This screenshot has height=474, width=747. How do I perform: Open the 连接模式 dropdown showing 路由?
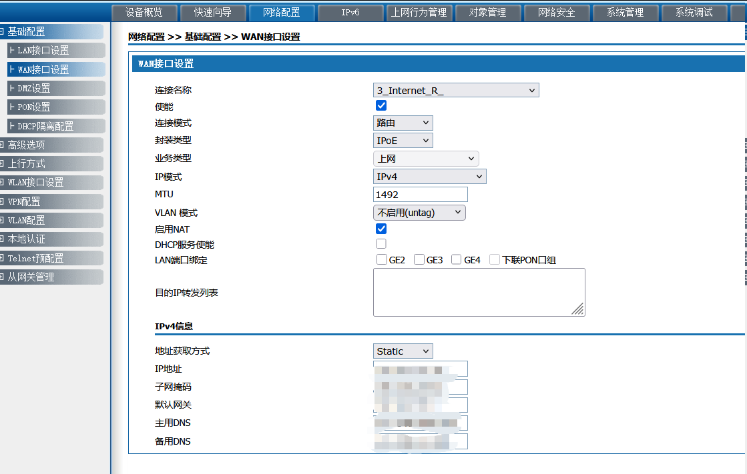point(403,123)
